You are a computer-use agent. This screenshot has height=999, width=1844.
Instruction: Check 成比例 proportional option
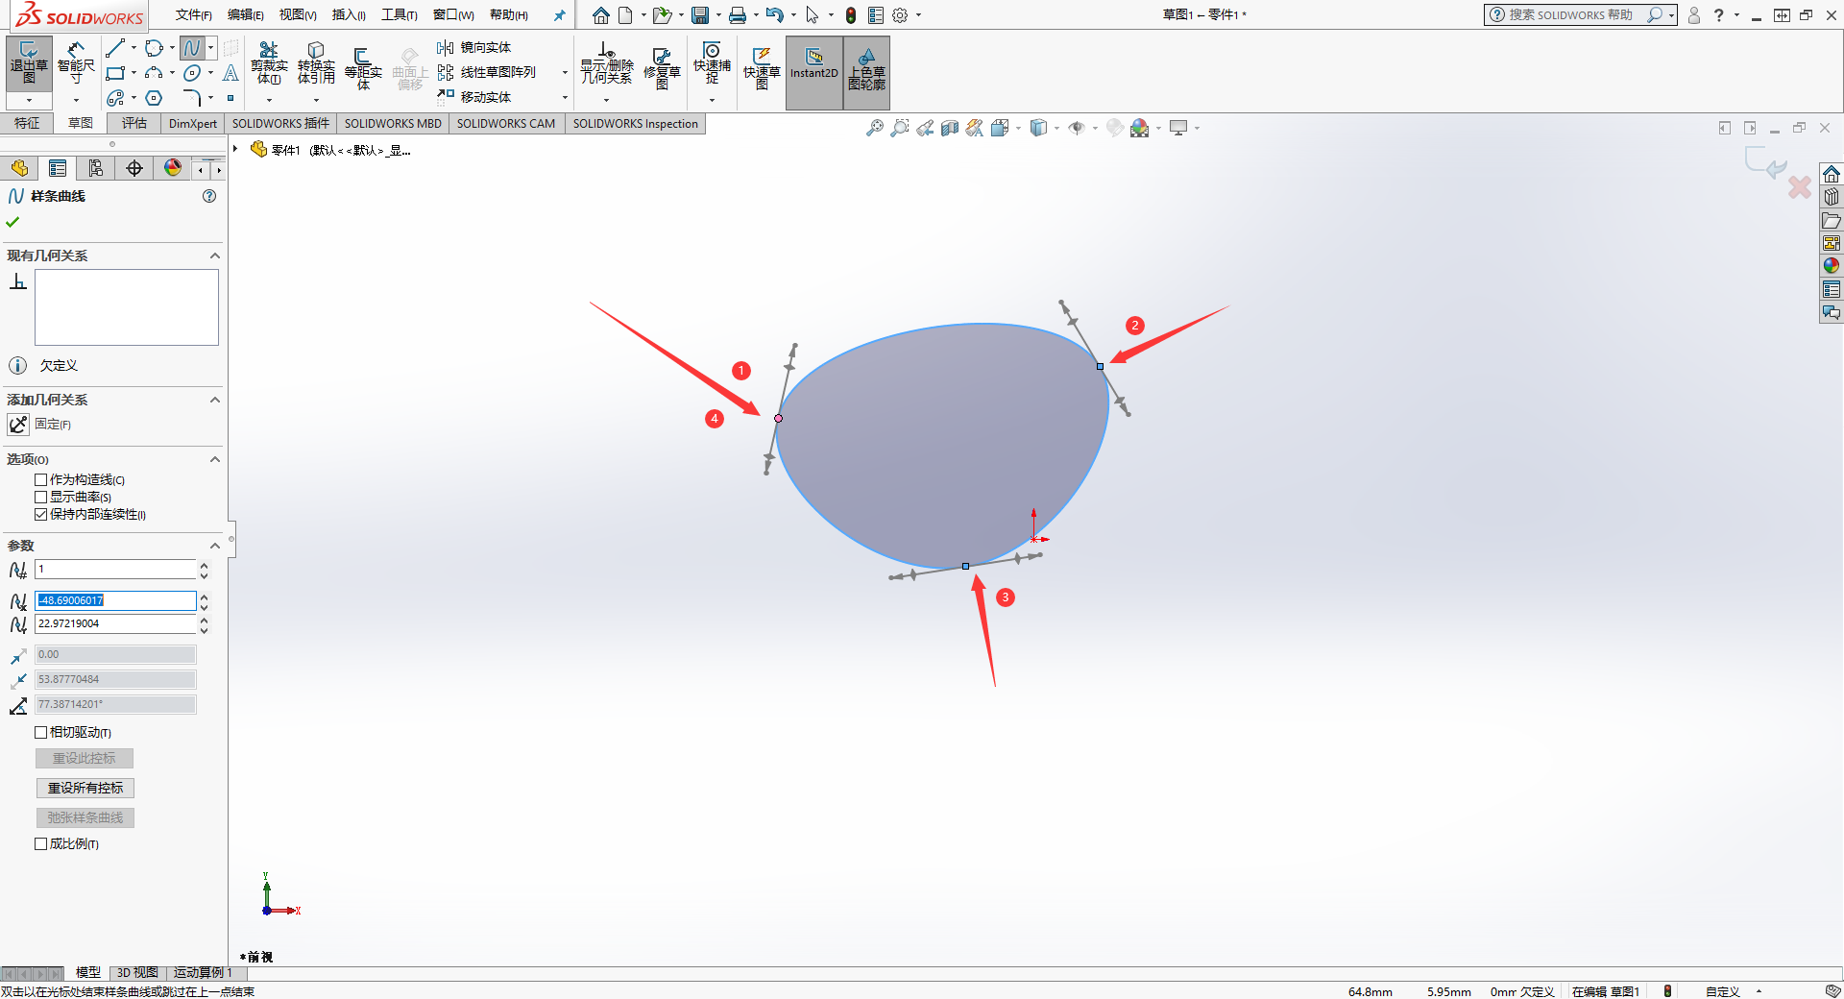coord(41,843)
